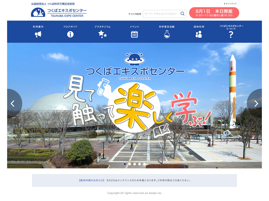Open the イベント menu label
The width and height of the screenshot is (269, 201).
click(134, 27)
